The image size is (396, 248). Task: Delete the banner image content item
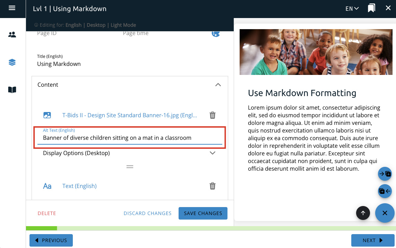(x=213, y=115)
